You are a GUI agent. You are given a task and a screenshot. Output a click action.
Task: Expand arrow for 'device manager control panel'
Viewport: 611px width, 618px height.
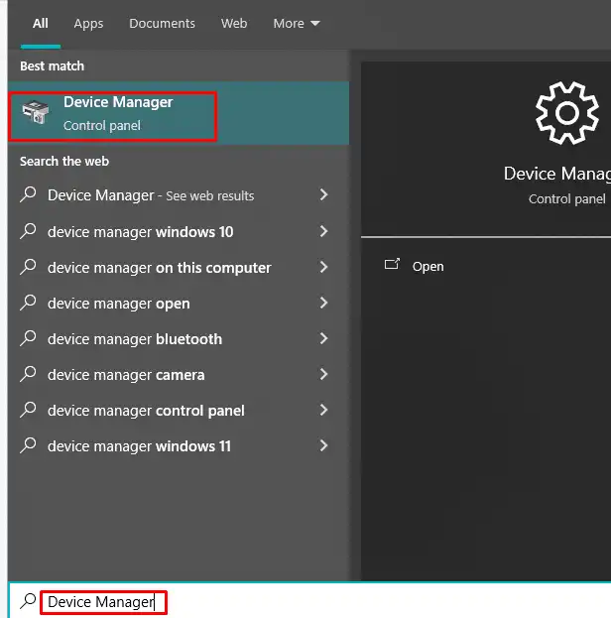click(x=323, y=410)
